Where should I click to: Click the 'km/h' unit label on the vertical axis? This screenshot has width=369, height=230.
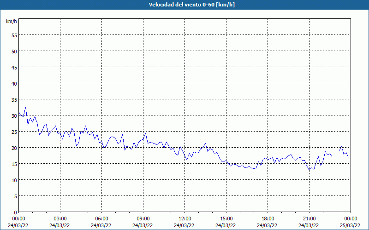coord(12,21)
